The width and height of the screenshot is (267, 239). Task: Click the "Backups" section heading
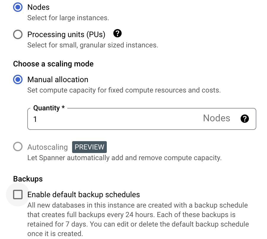[x=28, y=179]
